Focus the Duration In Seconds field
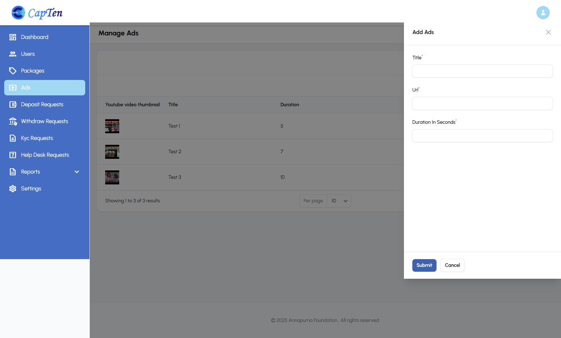This screenshot has height=338, width=561. [482, 136]
